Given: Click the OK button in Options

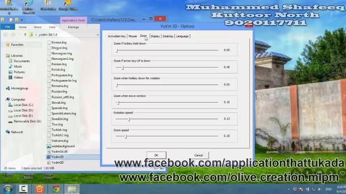Looking at the screenshot, I should pos(156,155).
